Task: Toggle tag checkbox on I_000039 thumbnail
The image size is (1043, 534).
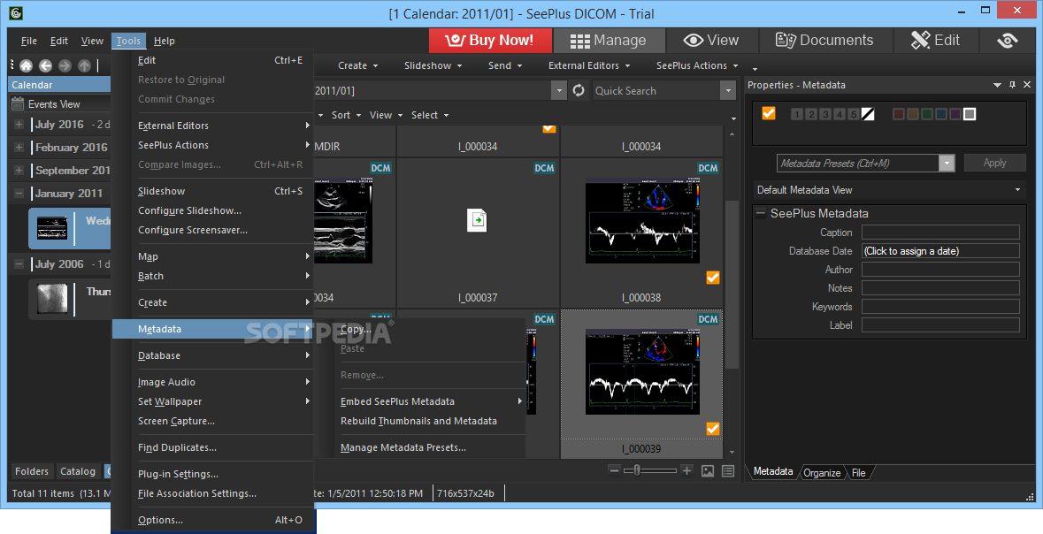Action: click(712, 429)
